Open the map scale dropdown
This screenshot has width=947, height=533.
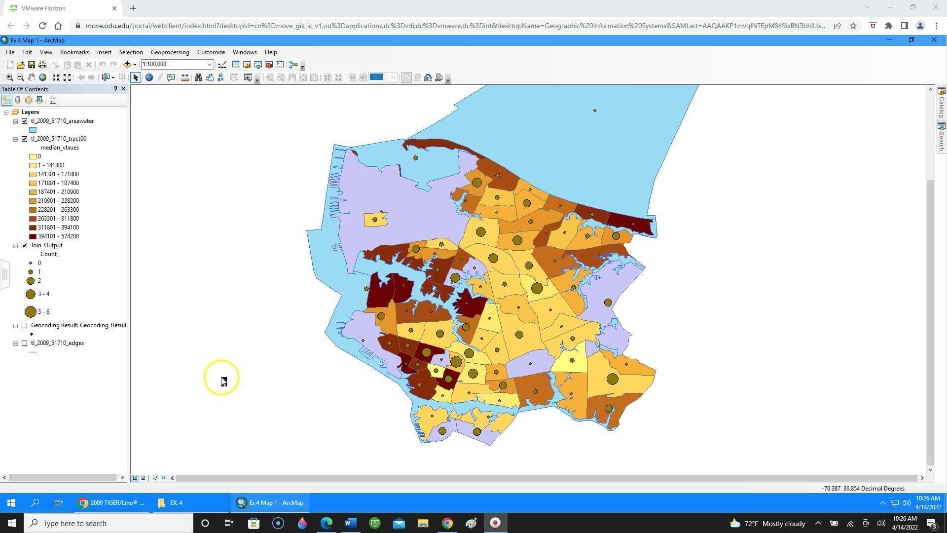click(209, 65)
